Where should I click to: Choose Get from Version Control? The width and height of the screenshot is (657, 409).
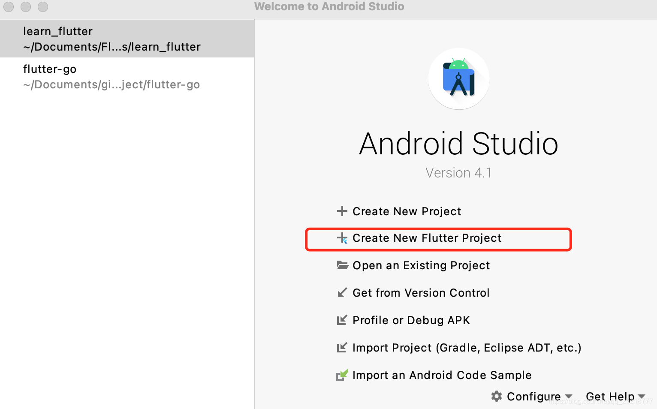pyautogui.click(x=421, y=293)
